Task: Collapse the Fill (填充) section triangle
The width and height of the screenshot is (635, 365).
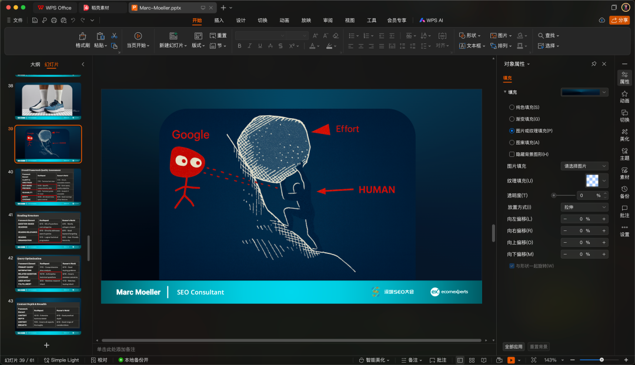Action: coord(505,92)
